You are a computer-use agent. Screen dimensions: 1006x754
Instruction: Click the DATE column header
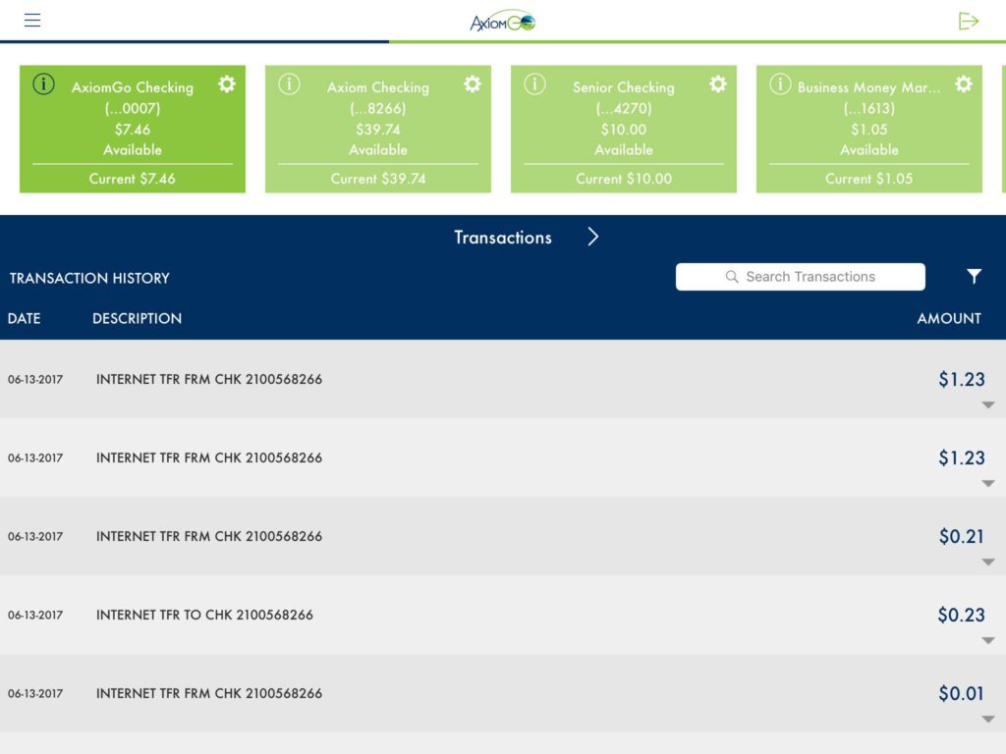pyautogui.click(x=24, y=319)
